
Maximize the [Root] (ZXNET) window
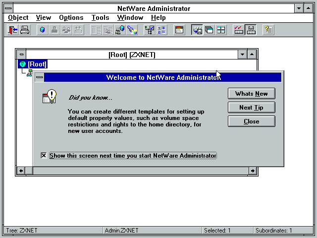[x=252, y=54]
